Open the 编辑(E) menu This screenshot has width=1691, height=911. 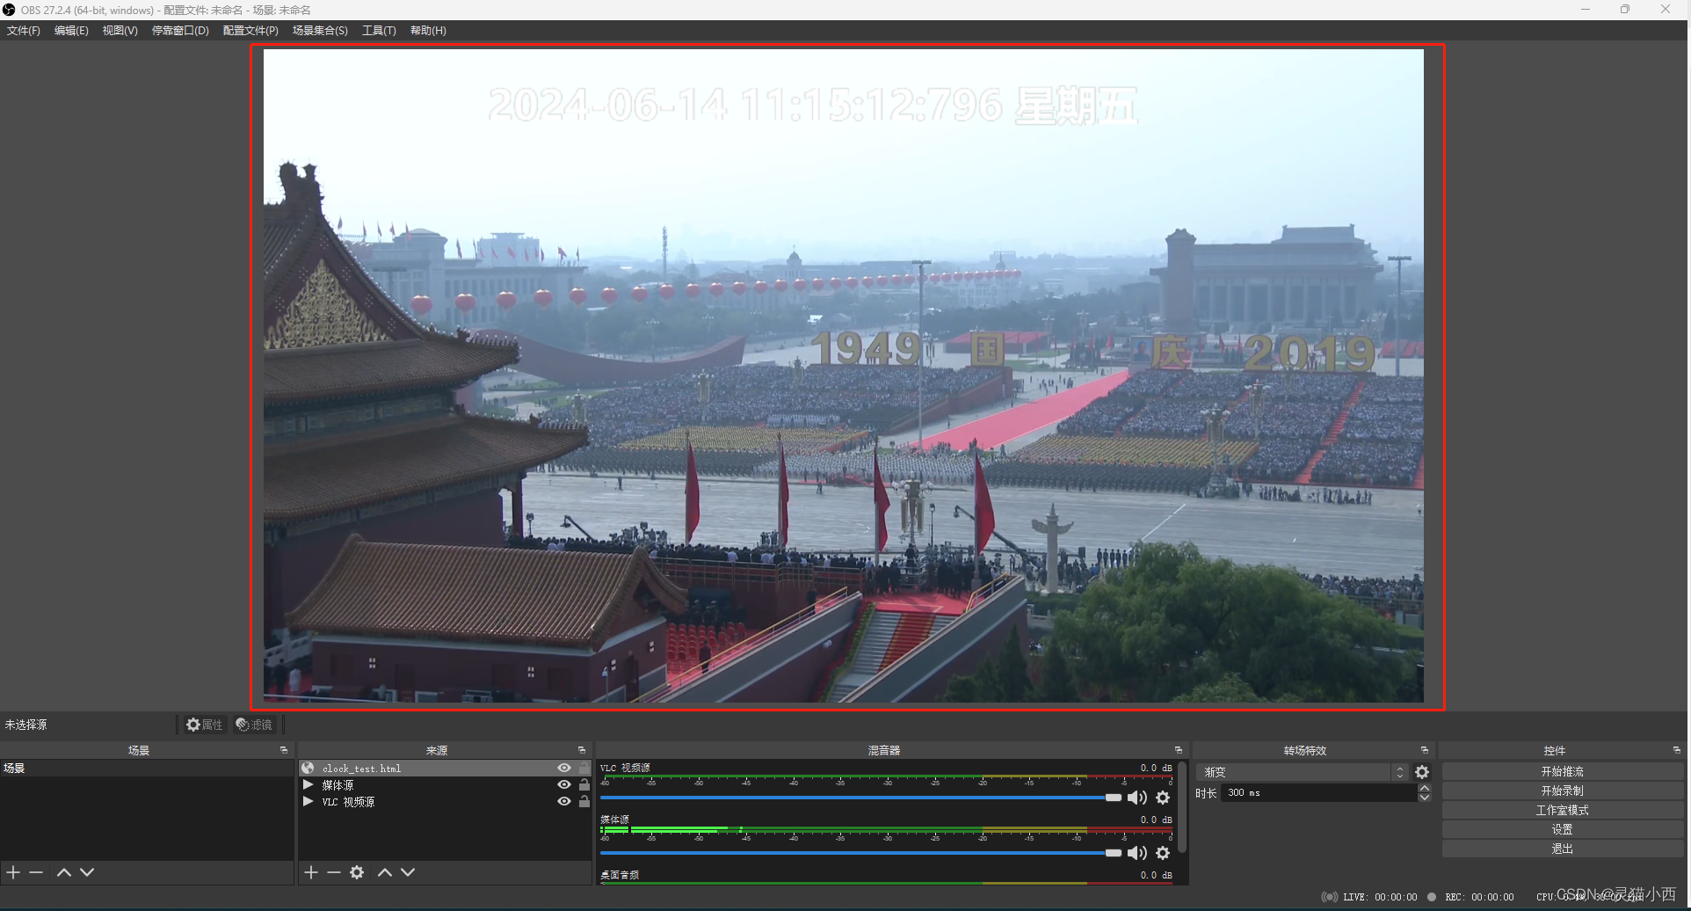[71, 31]
